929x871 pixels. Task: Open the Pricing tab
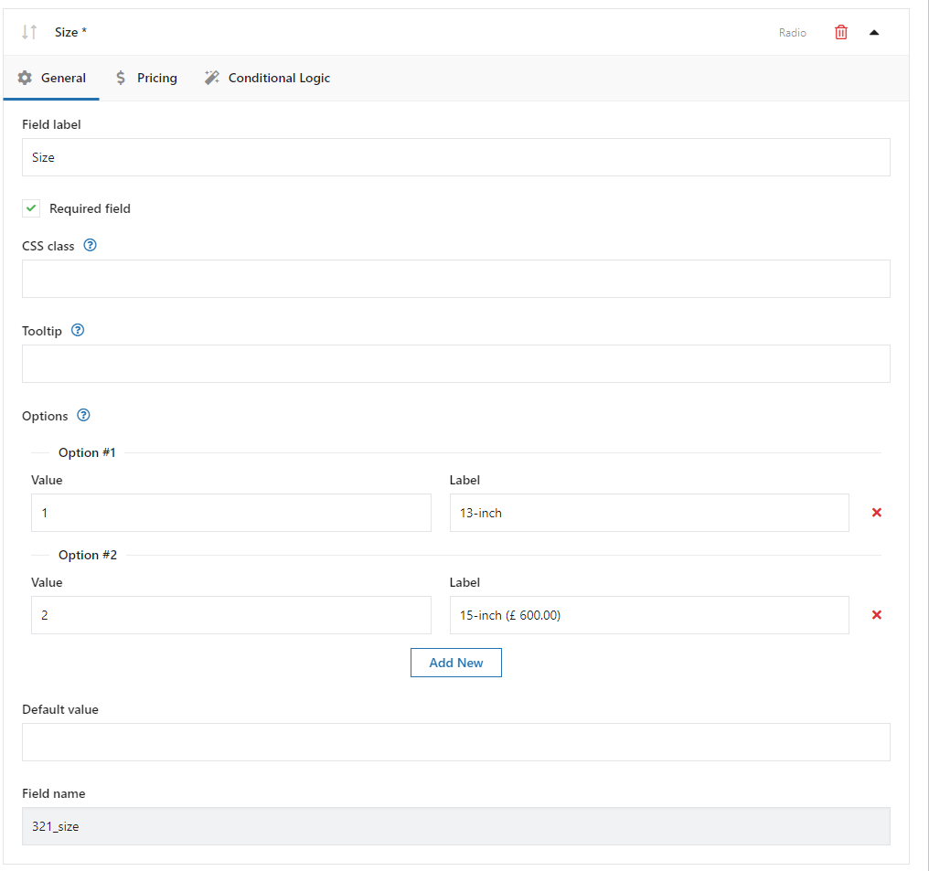point(146,78)
